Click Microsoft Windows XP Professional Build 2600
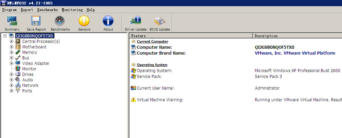This screenshot has height=138, width=342. [x=297, y=70]
